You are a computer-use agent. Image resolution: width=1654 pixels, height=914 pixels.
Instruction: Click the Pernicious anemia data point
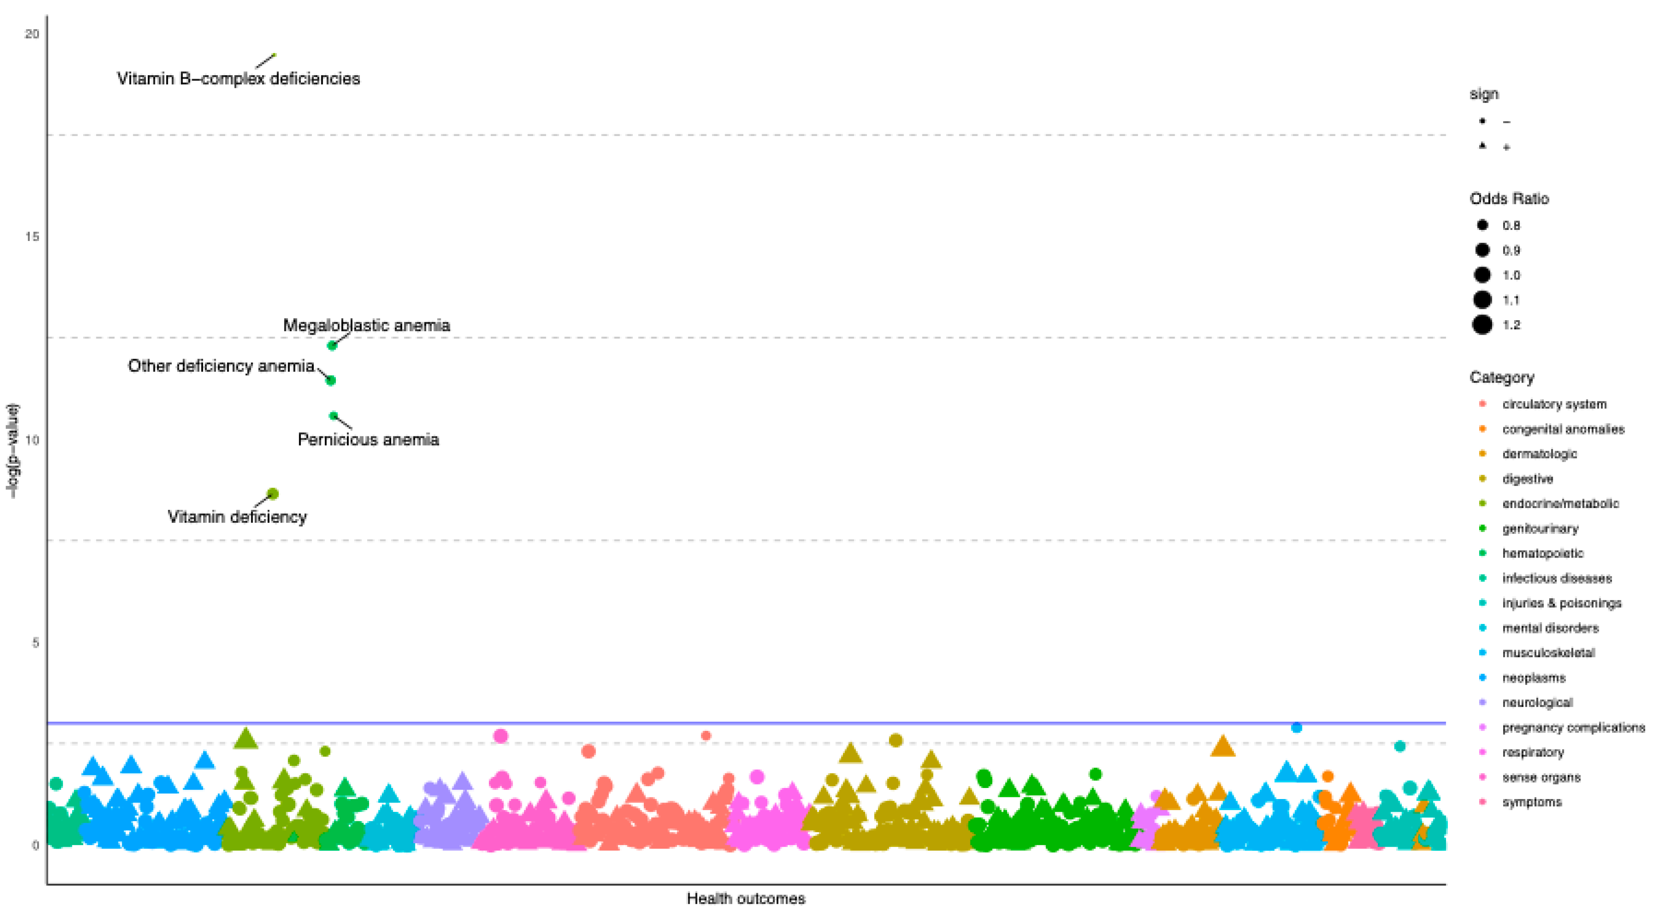pyautogui.click(x=333, y=416)
